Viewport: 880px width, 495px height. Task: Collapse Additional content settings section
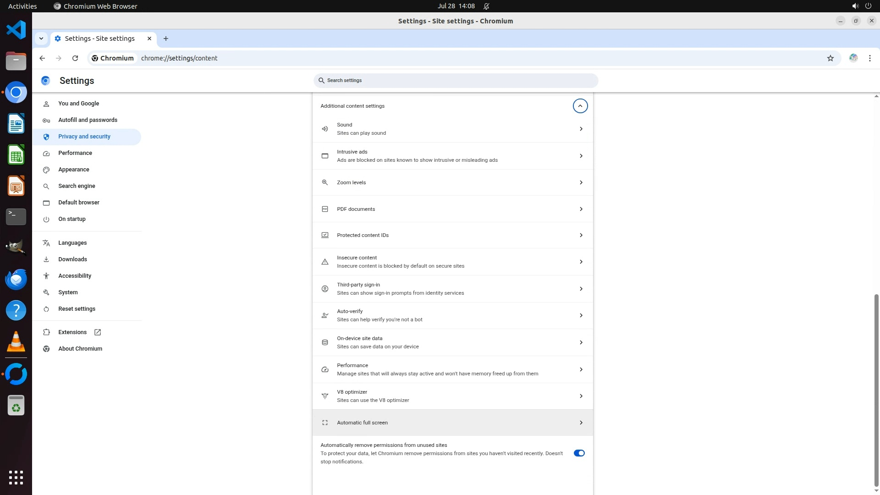pyautogui.click(x=580, y=106)
